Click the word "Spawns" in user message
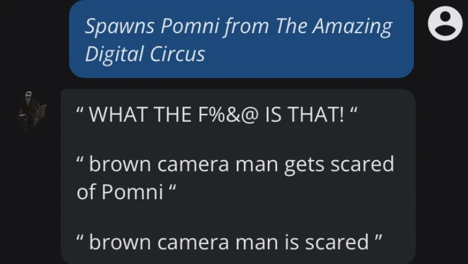 tap(120, 26)
